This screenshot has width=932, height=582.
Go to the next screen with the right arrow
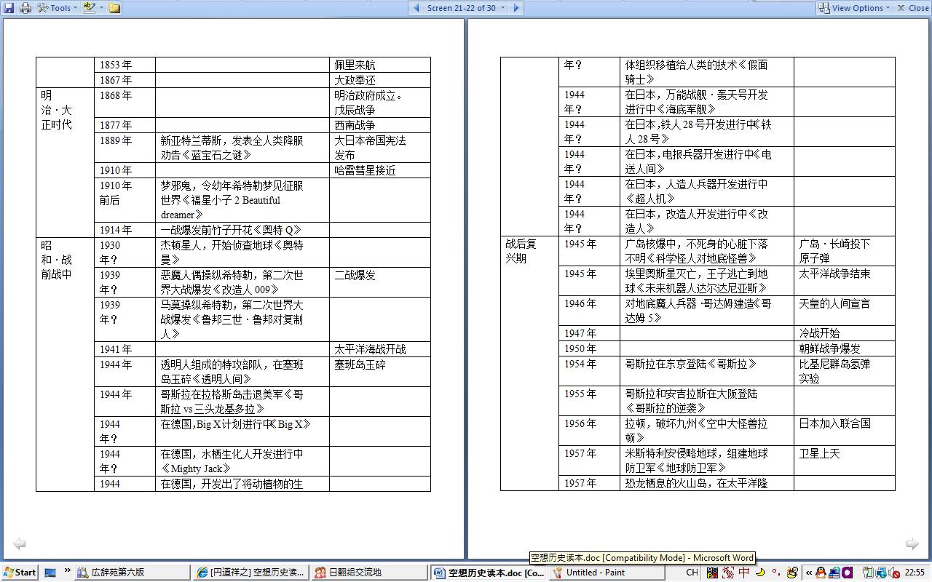516,8
